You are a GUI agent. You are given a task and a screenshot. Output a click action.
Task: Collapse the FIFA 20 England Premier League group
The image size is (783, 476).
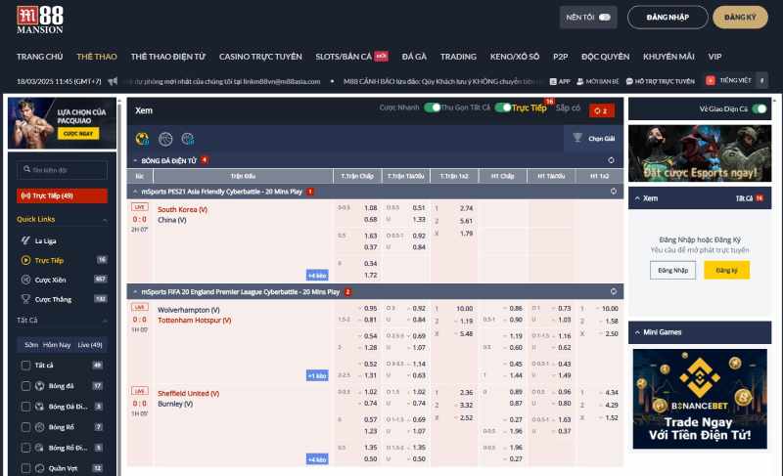[x=135, y=291]
